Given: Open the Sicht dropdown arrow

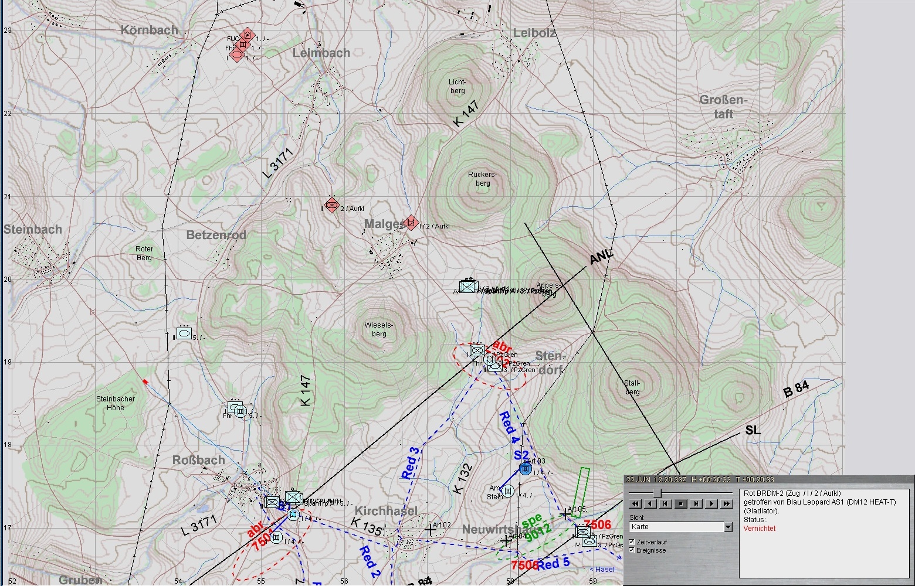Looking at the screenshot, I should 728,527.
